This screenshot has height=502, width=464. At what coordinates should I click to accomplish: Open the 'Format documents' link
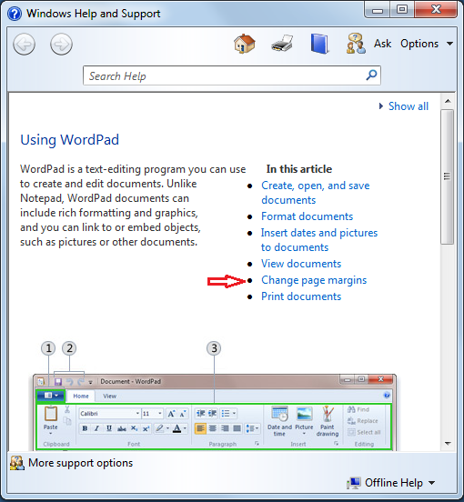308,216
